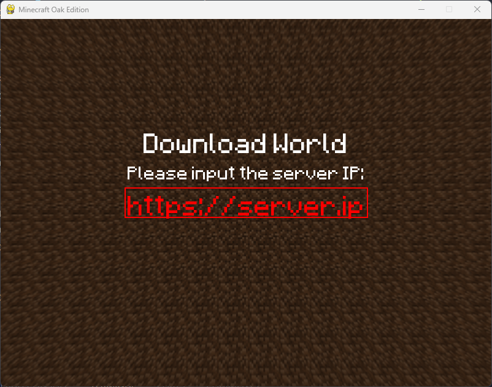Click the 'Download World' heading text

coord(244,143)
